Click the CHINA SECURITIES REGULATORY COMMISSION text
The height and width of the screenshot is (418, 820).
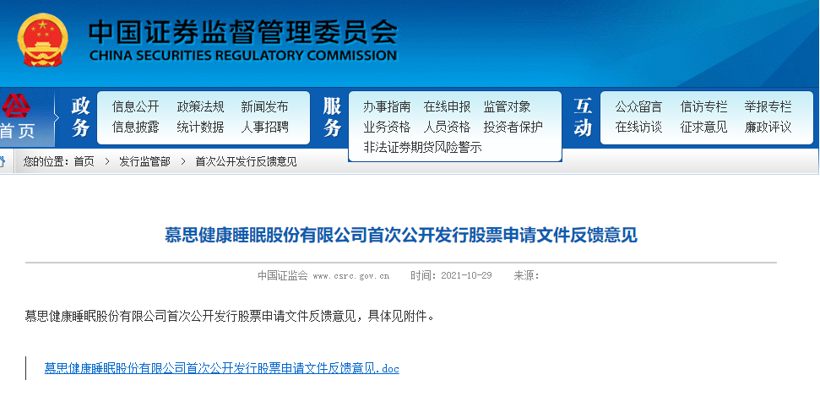point(243,56)
